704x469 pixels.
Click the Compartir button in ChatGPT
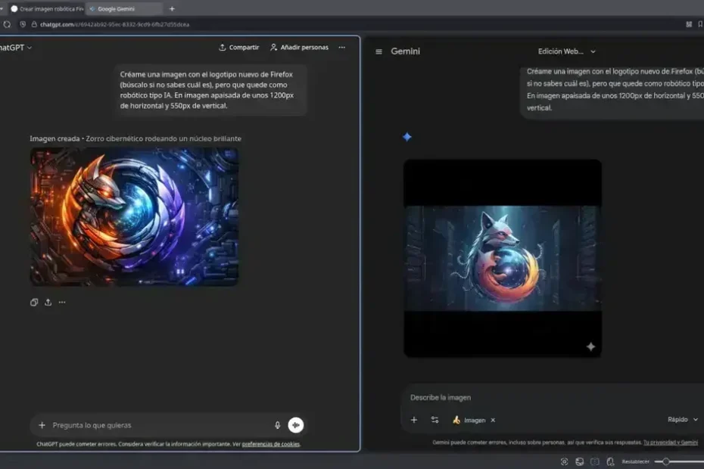pyautogui.click(x=238, y=47)
